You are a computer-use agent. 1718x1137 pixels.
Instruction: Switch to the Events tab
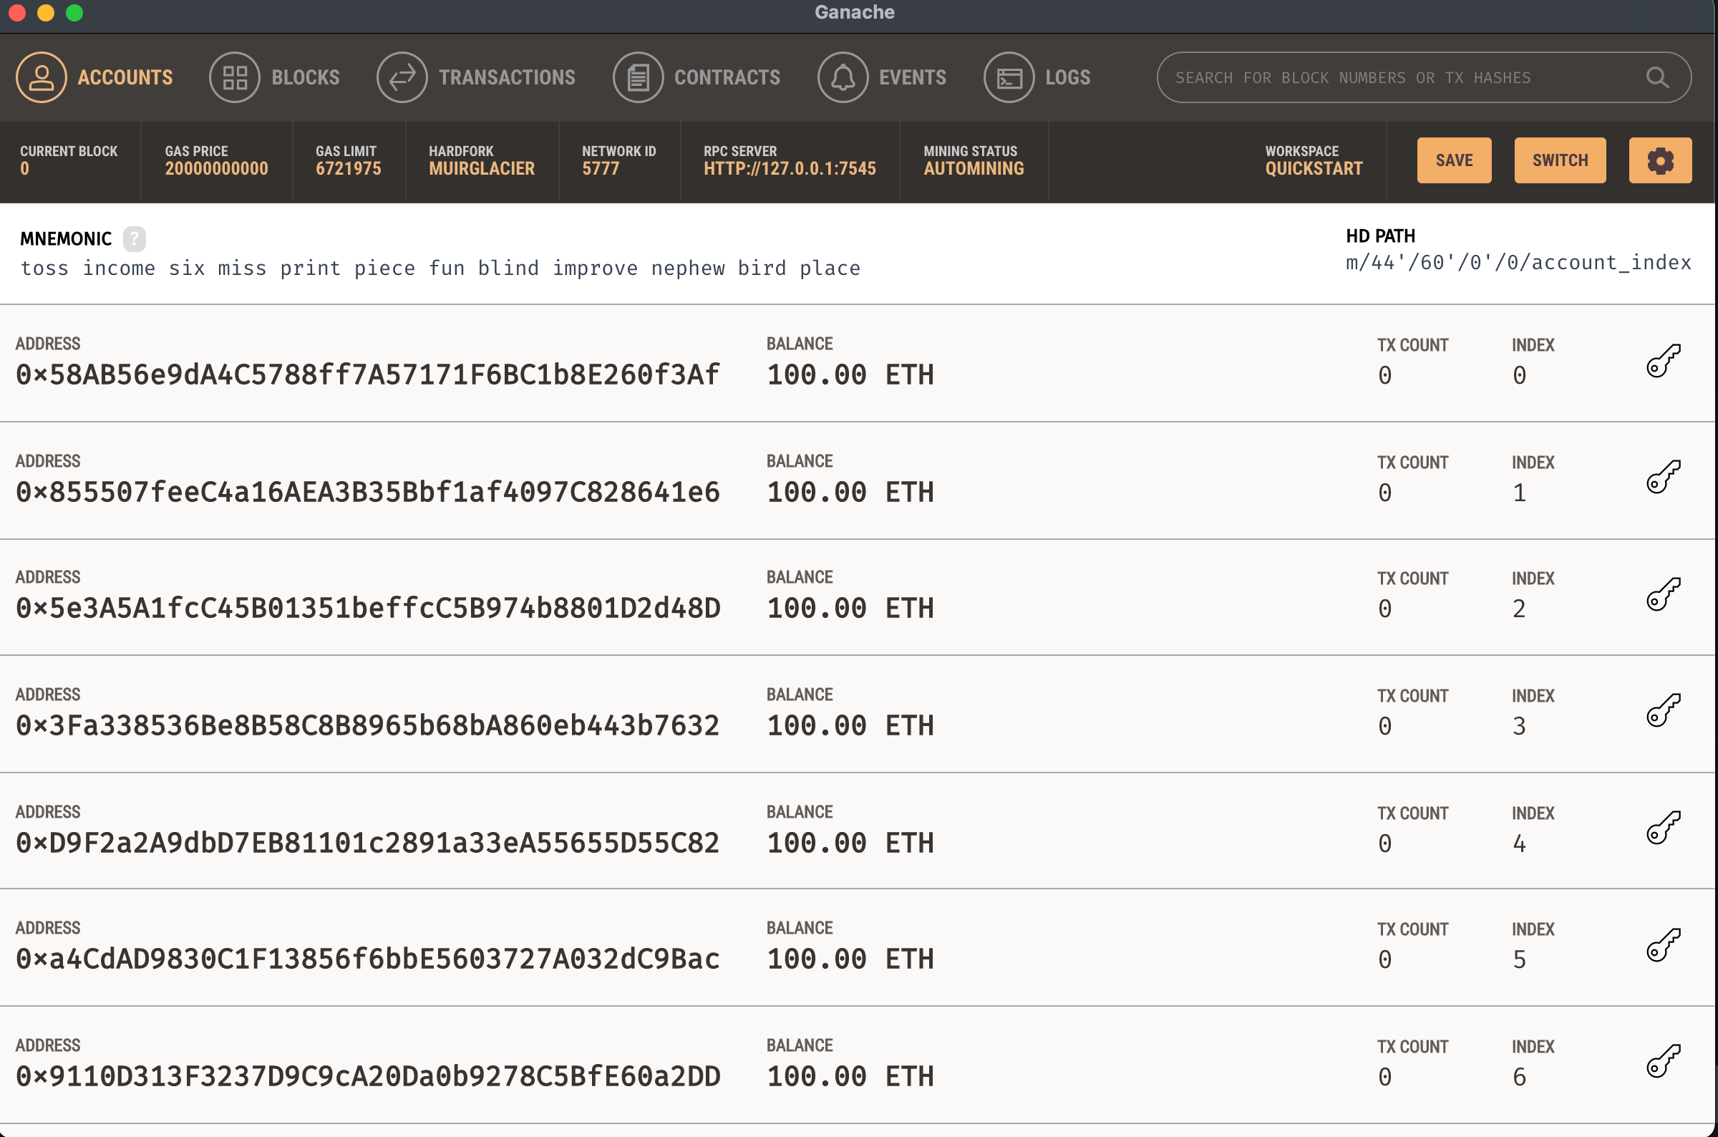click(913, 77)
